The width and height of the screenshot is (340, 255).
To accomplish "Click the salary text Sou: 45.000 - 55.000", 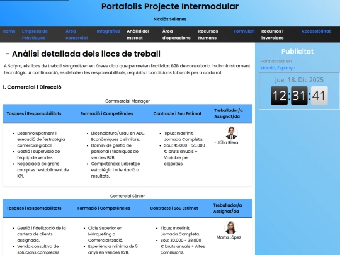I will pyautogui.click(x=184, y=145).
